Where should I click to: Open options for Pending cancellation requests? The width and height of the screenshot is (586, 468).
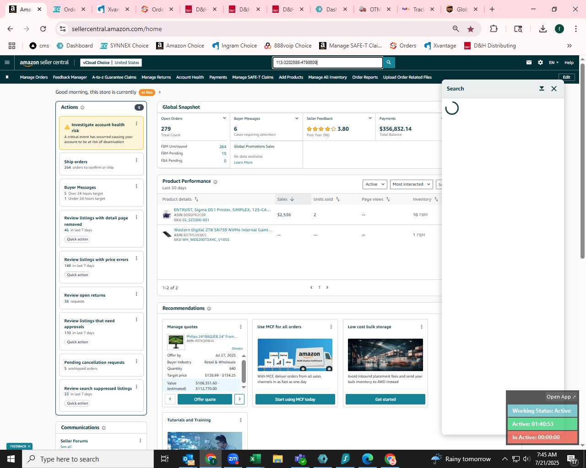(x=136, y=361)
